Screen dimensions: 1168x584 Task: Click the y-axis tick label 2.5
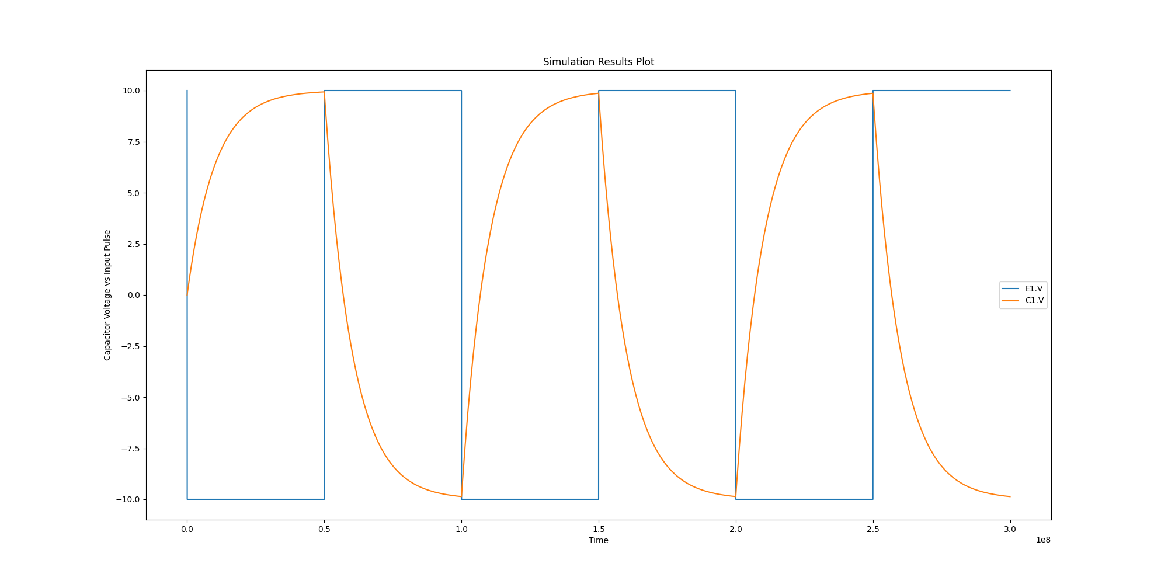[x=134, y=244]
